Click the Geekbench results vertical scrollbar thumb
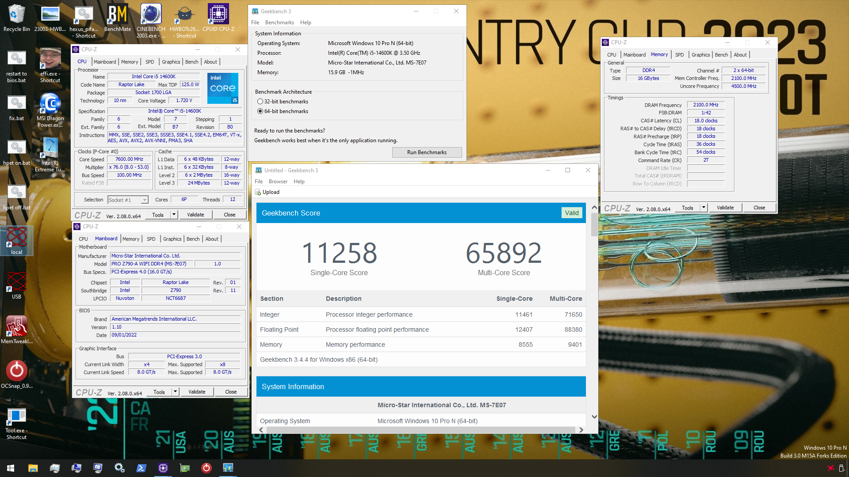Viewport: 849px width, 477px height. click(x=594, y=224)
